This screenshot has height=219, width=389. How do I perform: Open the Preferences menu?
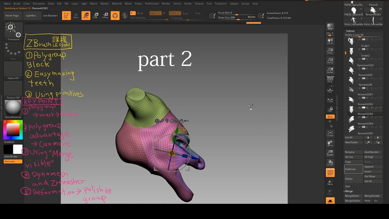tap(152, 4)
